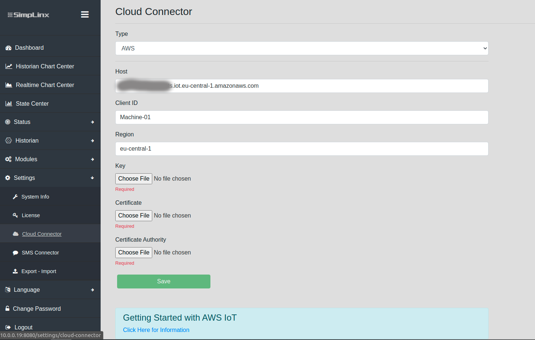Click Getting Started with AWS IoT heading
535x340 pixels.
coord(180,318)
